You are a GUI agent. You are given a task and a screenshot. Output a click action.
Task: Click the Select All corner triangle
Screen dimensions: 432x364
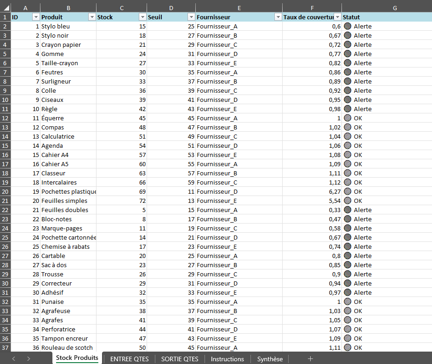click(6, 8)
